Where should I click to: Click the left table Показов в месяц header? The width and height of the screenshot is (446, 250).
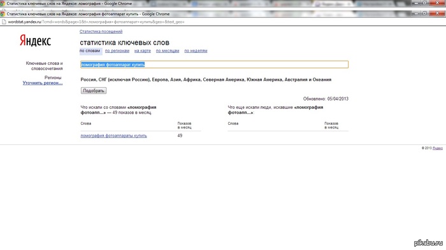click(184, 125)
